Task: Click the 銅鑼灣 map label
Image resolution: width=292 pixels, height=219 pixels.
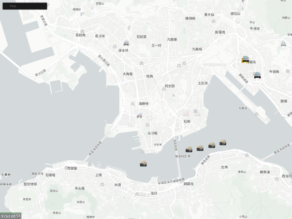Action: click(188, 184)
